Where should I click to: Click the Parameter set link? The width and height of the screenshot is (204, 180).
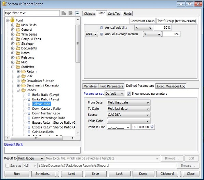point(94,94)
